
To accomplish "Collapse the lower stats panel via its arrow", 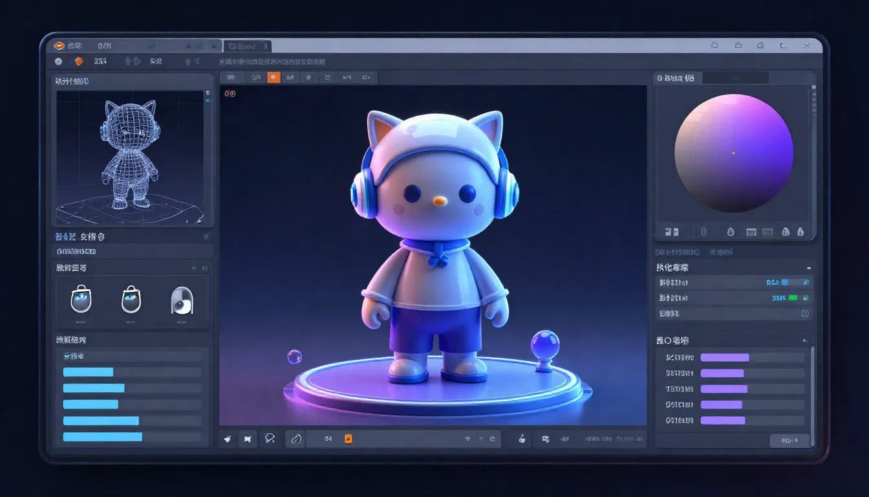I will tap(806, 339).
